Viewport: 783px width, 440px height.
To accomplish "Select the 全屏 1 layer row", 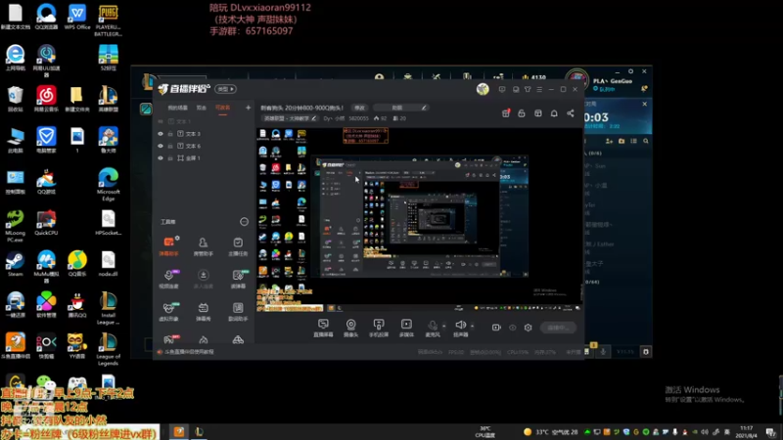I will click(204, 158).
